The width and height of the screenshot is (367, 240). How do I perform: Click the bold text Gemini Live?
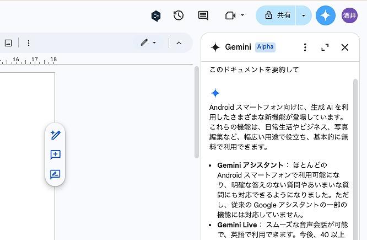(237, 225)
